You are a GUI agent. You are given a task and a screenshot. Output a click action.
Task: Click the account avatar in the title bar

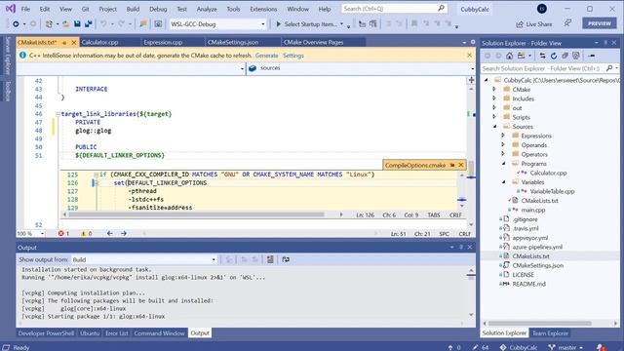pyautogui.click(x=542, y=9)
